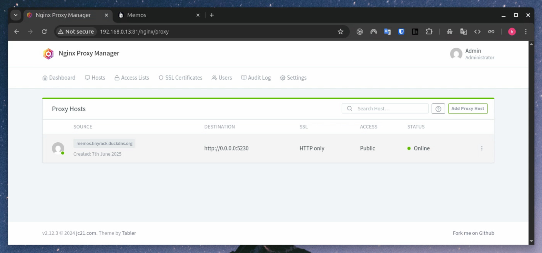Bookmark this page with the star icon

click(x=340, y=31)
